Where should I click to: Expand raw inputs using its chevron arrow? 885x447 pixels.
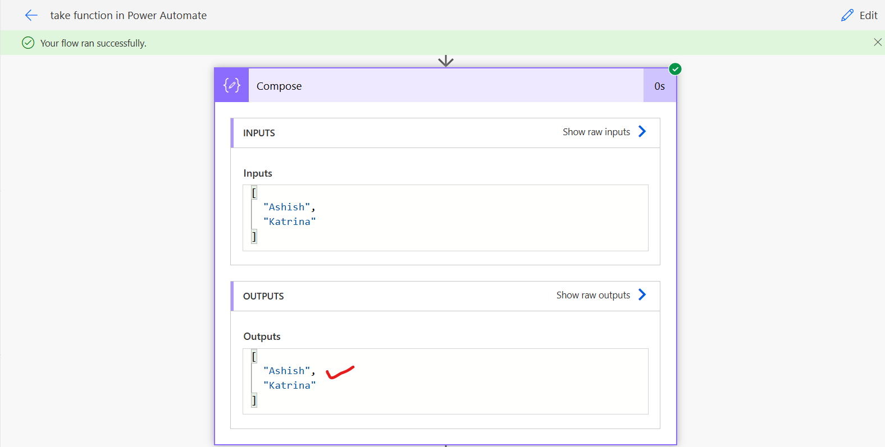coord(642,132)
